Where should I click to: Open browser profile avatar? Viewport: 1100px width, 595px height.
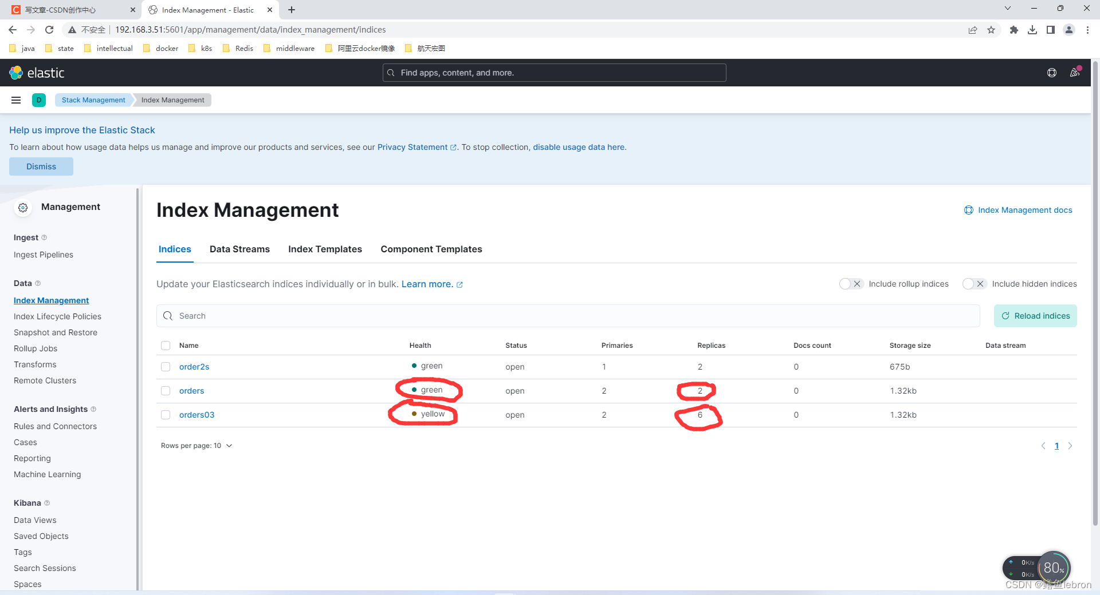(1069, 30)
